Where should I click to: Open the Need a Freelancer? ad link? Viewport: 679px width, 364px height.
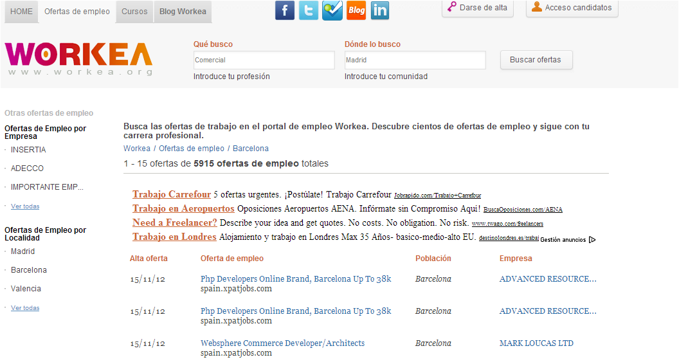point(174,223)
